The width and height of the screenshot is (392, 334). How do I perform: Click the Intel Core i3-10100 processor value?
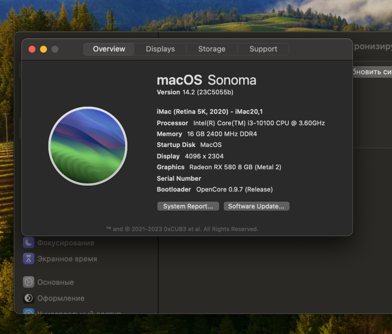point(259,123)
